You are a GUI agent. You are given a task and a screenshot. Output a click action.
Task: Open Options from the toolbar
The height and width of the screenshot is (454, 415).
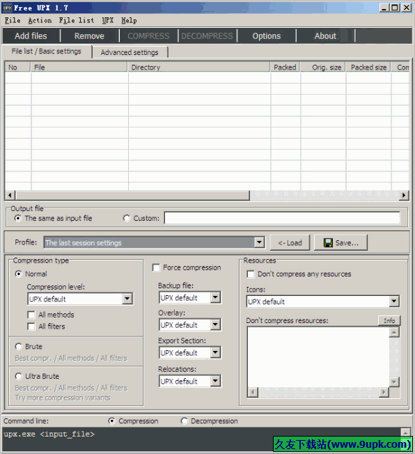click(267, 36)
